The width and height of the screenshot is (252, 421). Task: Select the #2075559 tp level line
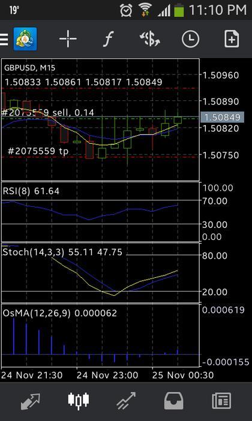[38, 151]
